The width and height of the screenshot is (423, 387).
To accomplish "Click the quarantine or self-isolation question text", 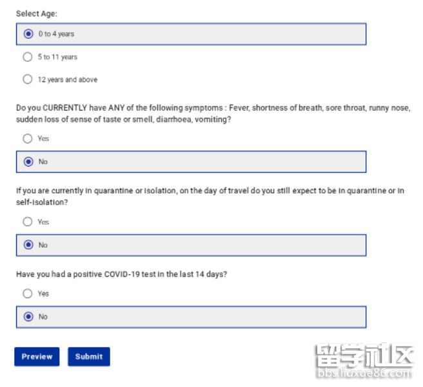I will pos(210,197).
